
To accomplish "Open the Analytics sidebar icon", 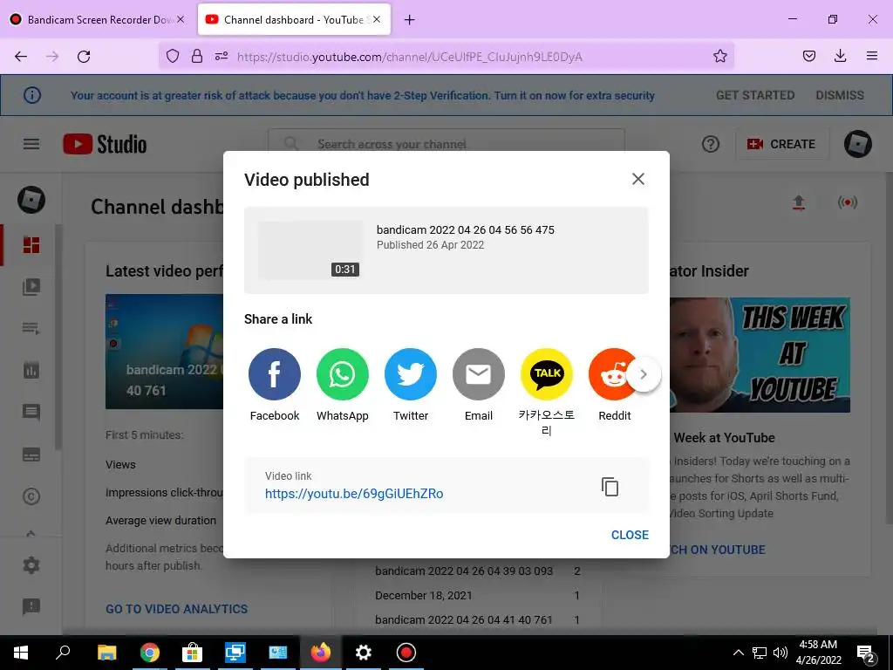I will coord(31,370).
